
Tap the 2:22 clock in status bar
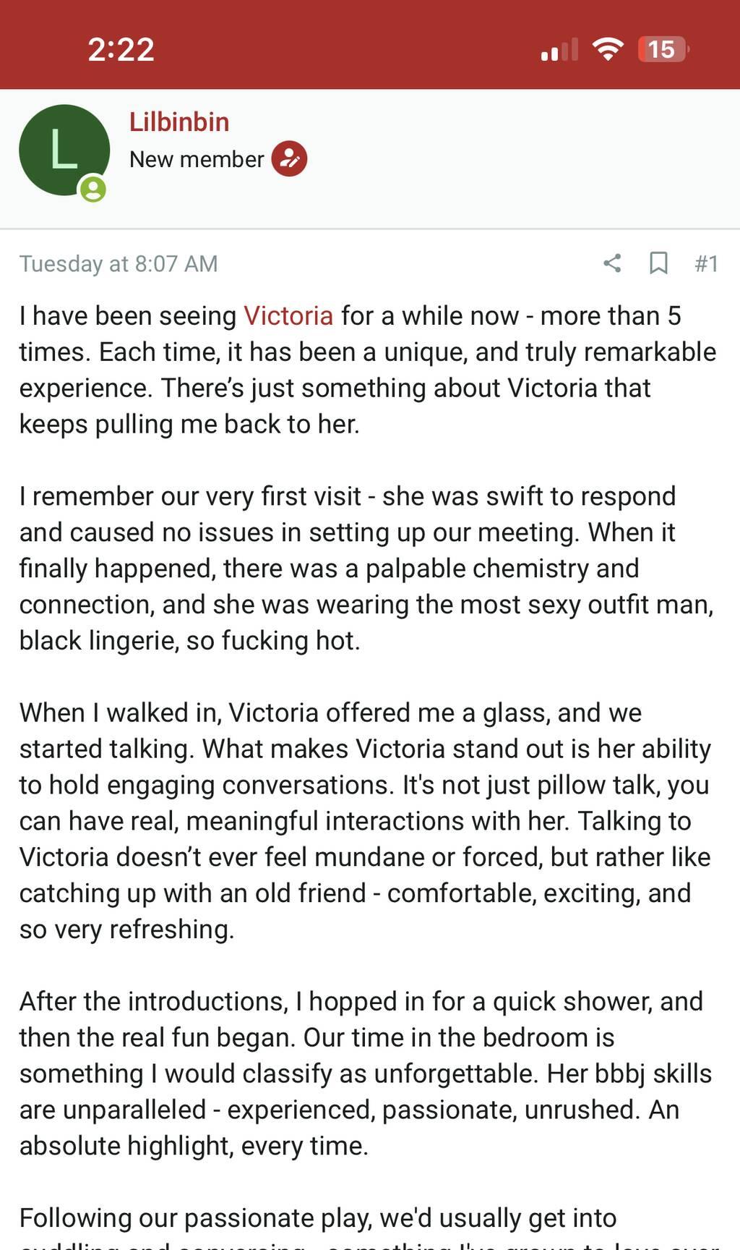(x=121, y=49)
